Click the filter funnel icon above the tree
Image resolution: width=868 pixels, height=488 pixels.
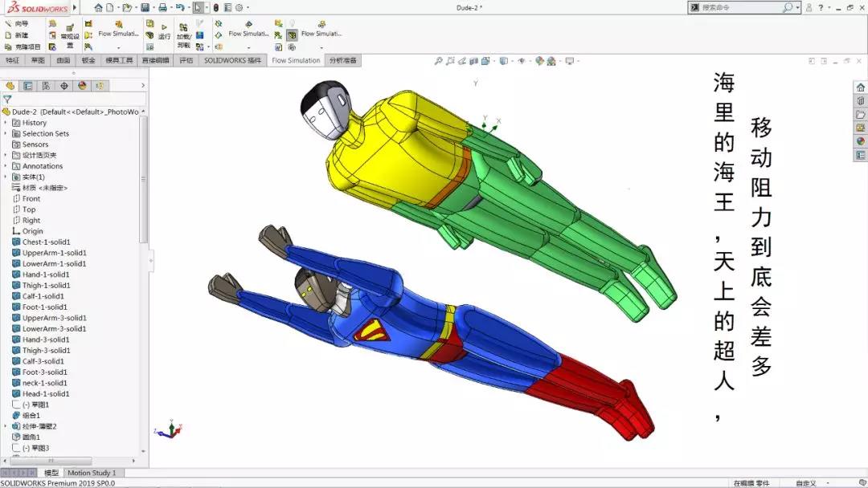point(7,100)
